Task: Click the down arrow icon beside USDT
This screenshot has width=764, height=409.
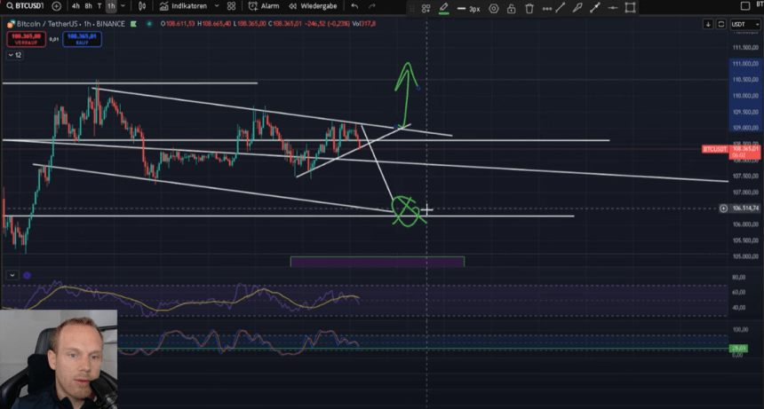Action: click(708, 24)
